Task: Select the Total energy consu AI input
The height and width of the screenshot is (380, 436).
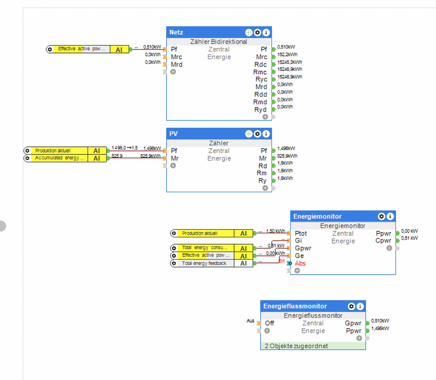Action: point(211,248)
